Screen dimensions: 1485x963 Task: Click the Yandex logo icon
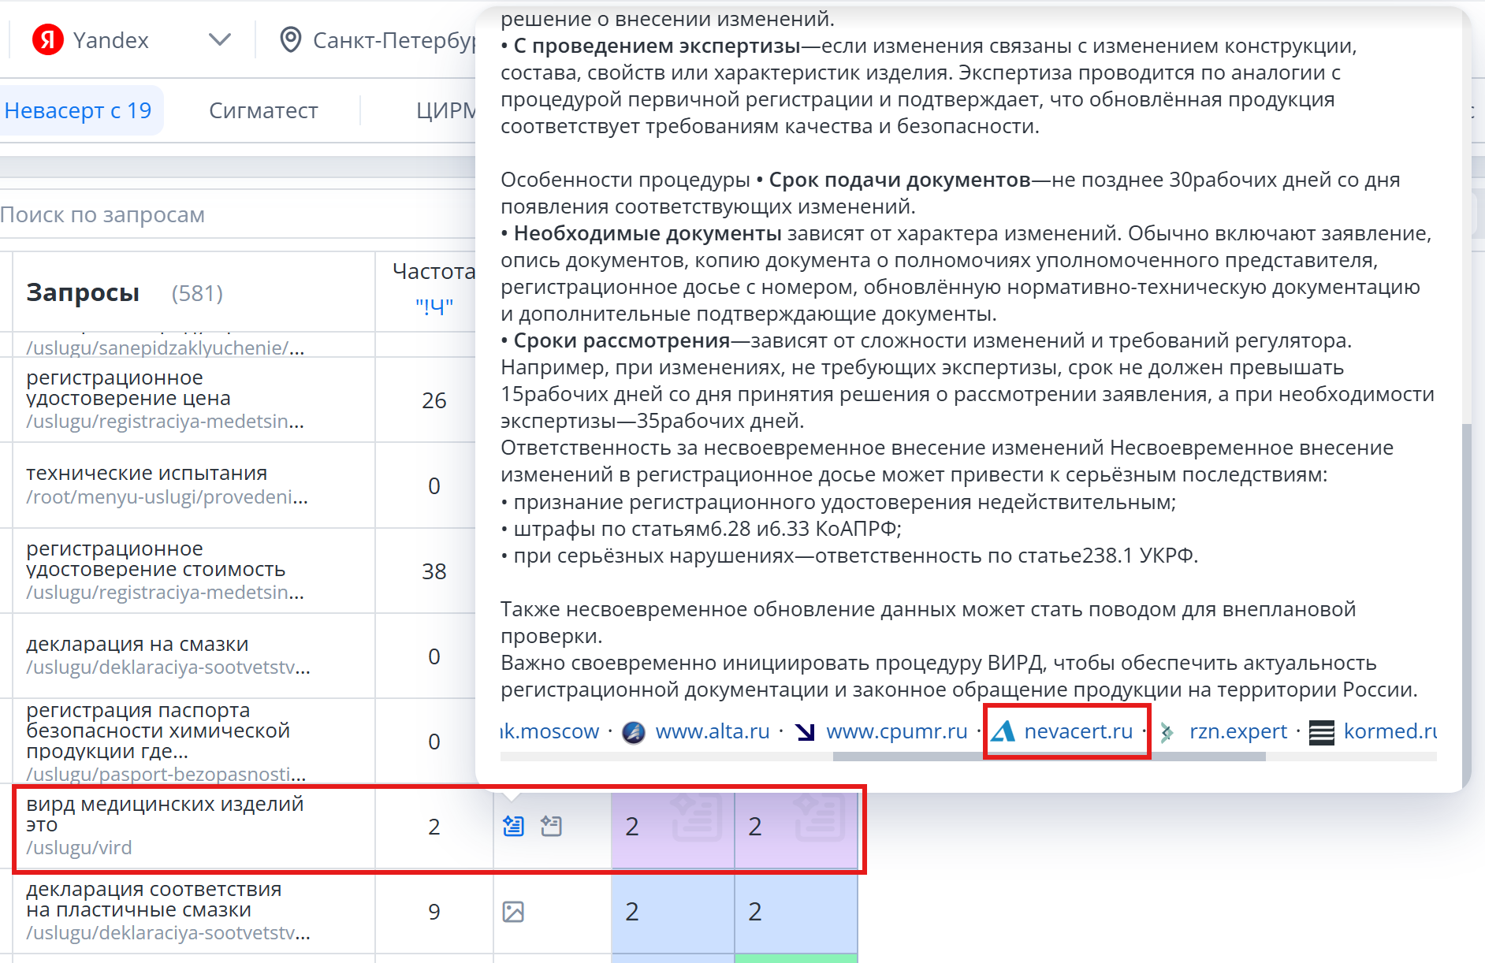pyautogui.click(x=48, y=39)
